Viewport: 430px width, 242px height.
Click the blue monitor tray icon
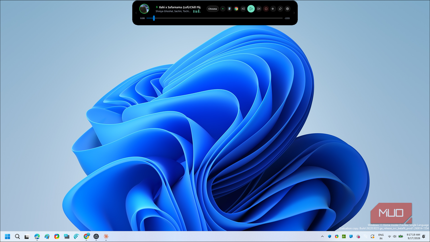point(351,237)
